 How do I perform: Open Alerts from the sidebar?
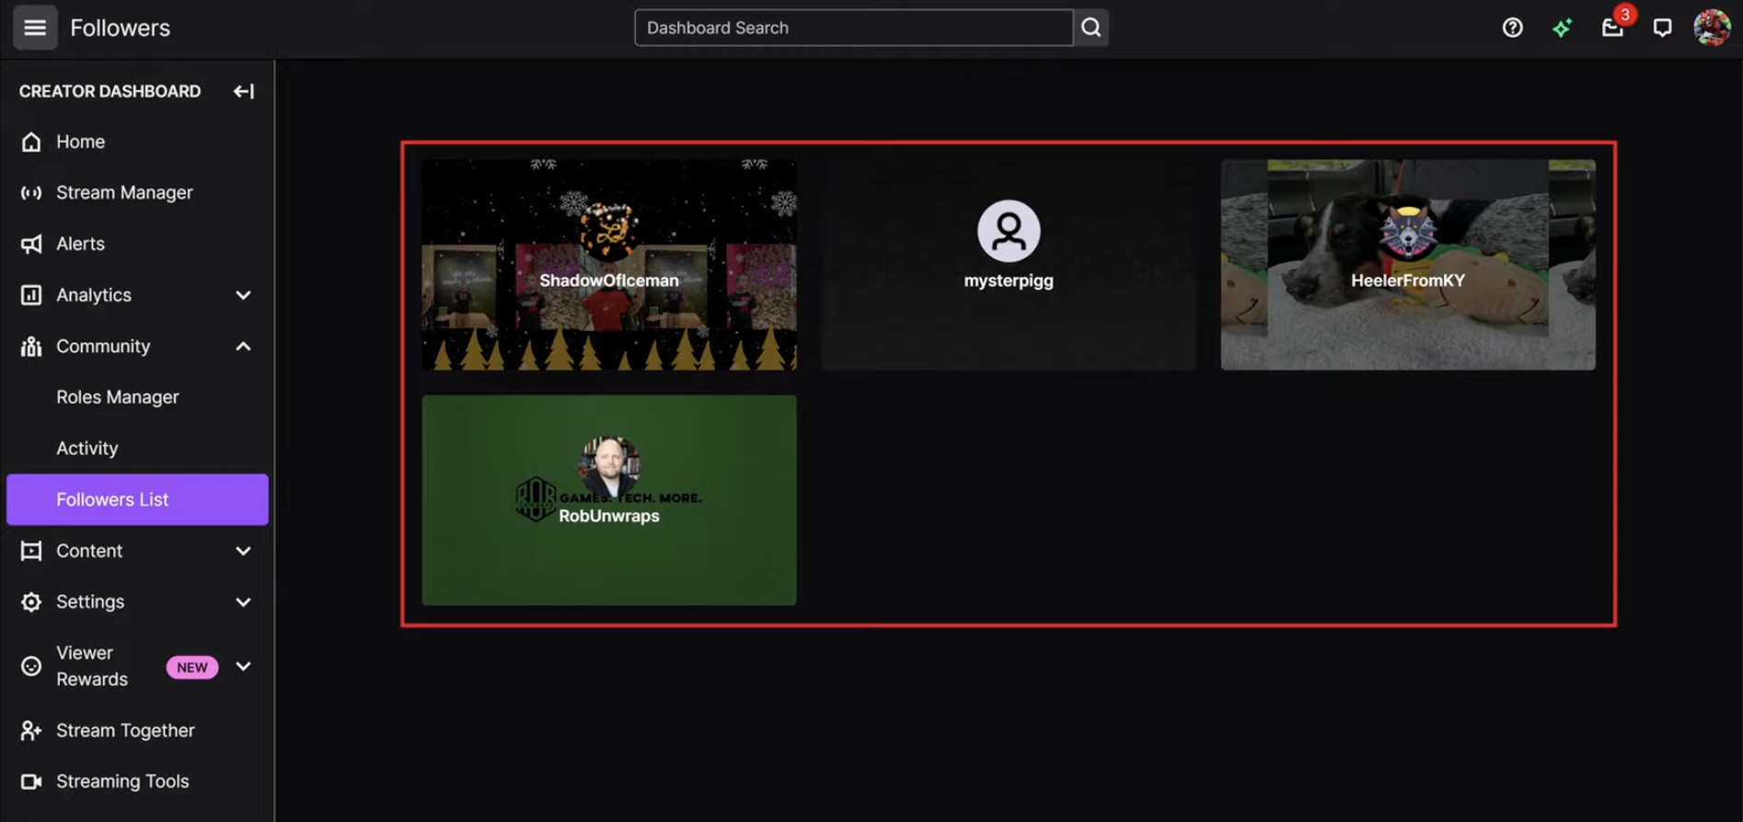pos(137,244)
